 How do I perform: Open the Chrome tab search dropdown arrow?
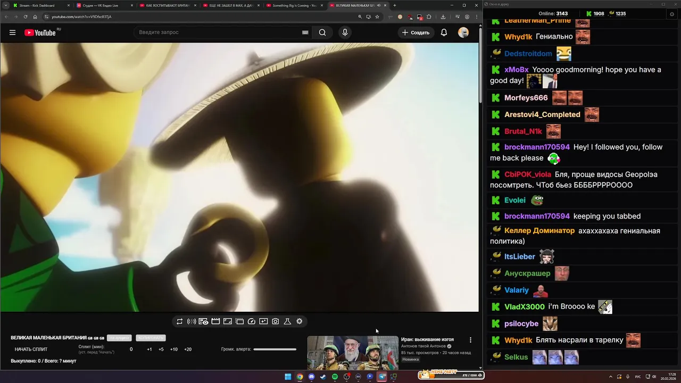(x=6, y=5)
